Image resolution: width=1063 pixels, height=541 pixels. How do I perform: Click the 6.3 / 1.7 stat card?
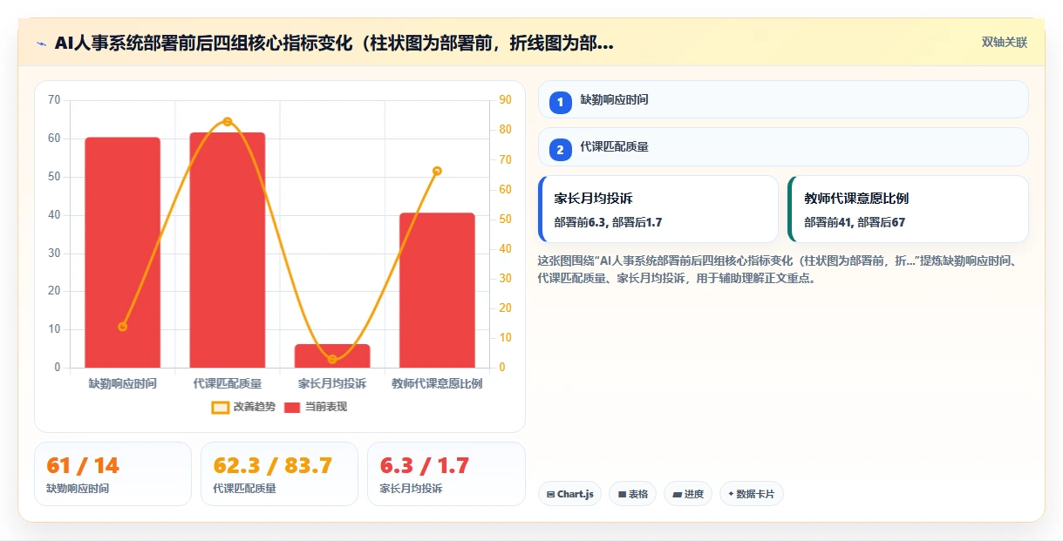pyautogui.click(x=446, y=474)
